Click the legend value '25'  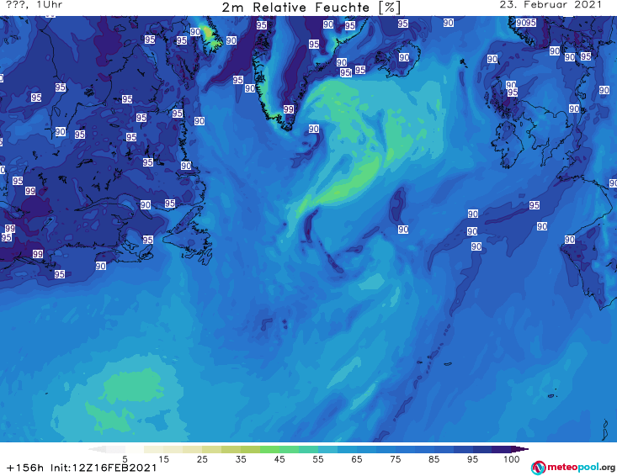[202, 459]
